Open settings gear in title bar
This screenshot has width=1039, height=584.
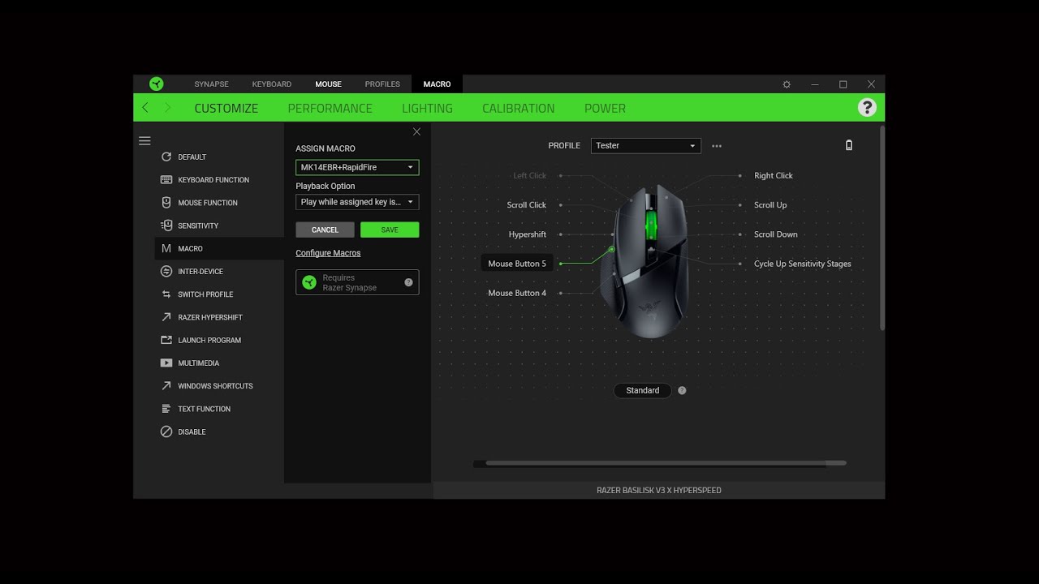click(x=787, y=84)
